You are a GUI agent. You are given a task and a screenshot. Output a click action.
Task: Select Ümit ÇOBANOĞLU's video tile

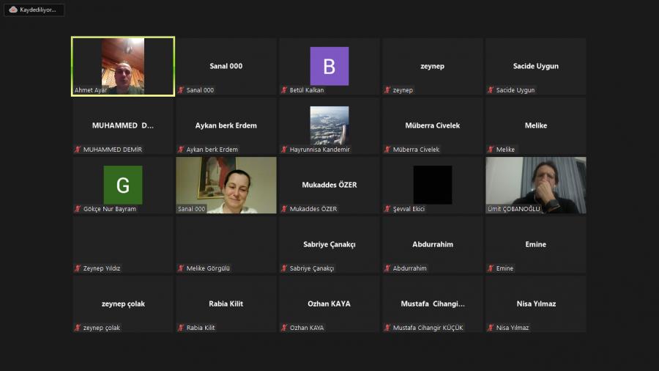535,185
